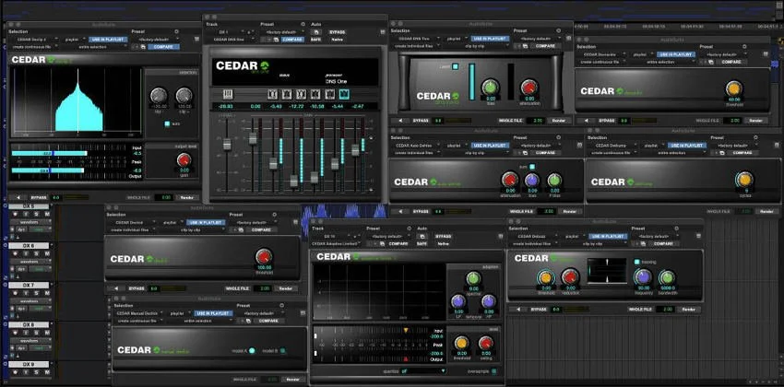
Task: Toggle the auto checkbox in Auto Dehiss
Action: [x=532, y=167]
